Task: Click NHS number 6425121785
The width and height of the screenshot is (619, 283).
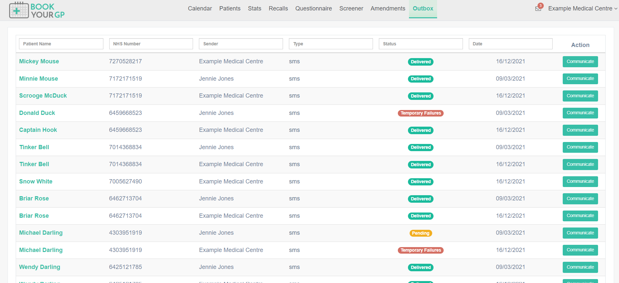Action: coord(125,267)
